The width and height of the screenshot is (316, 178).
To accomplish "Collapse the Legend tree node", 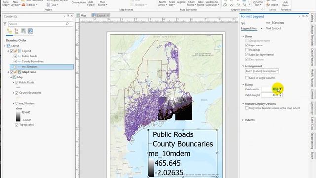I will point(8,51).
